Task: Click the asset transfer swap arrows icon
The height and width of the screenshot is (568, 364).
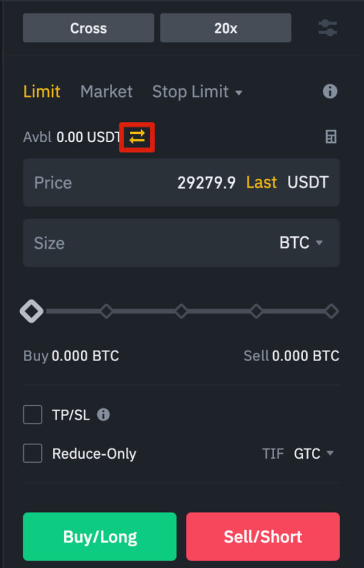Action: point(136,137)
